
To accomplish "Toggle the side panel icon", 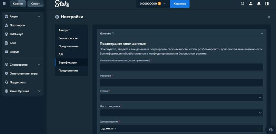I will (267, 3).
